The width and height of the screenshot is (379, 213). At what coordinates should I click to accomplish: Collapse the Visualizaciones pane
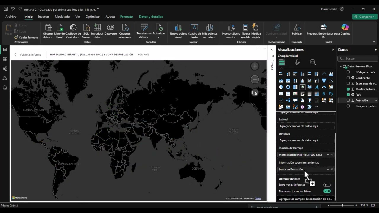click(333, 50)
